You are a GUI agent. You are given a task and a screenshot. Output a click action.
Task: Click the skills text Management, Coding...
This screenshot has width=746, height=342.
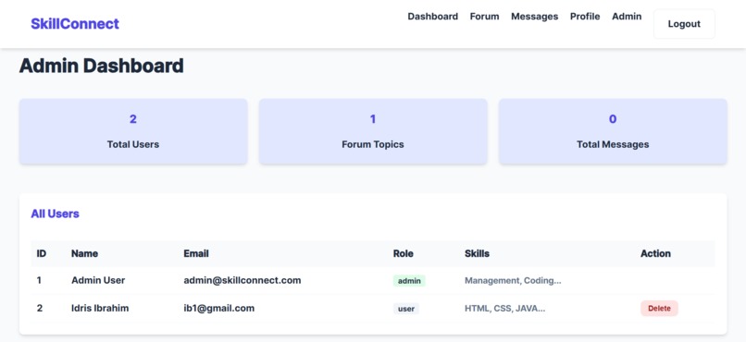point(513,280)
